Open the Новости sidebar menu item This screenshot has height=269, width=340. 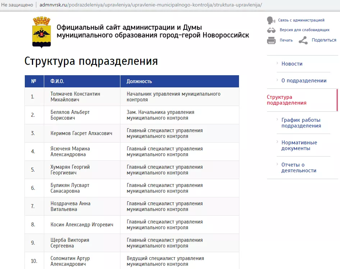292,64
